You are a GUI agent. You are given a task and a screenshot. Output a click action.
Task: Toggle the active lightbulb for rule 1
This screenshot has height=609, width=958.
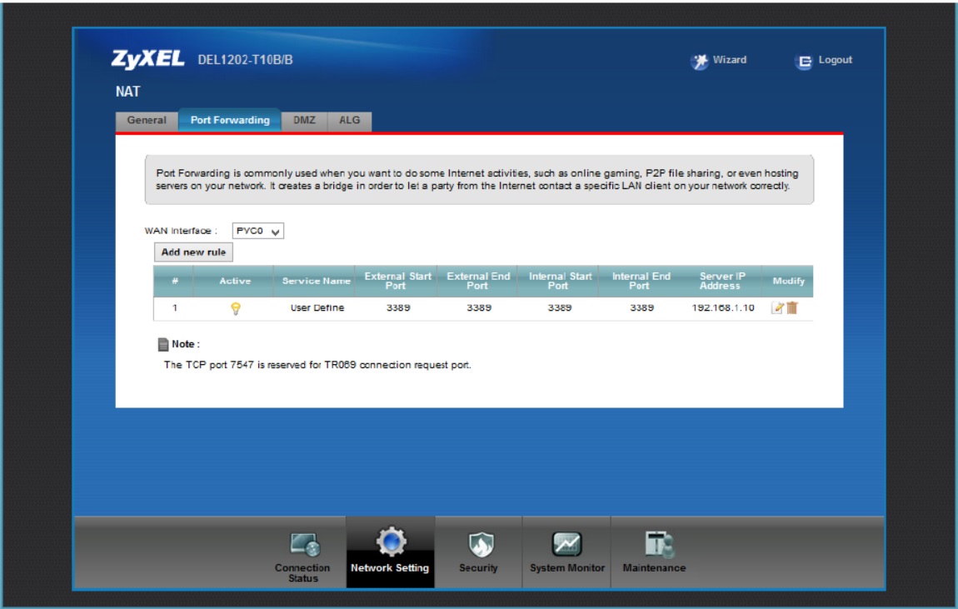click(x=235, y=308)
